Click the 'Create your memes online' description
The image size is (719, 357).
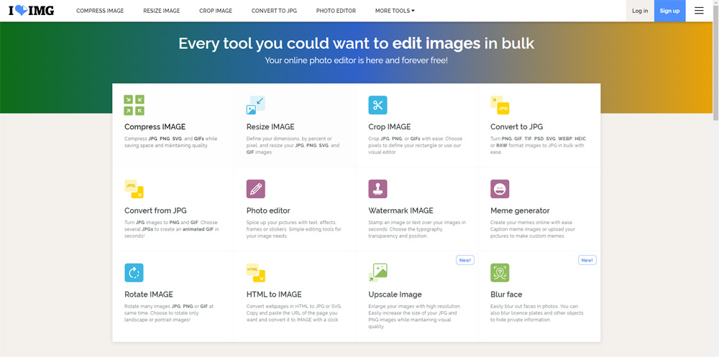click(x=532, y=229)
